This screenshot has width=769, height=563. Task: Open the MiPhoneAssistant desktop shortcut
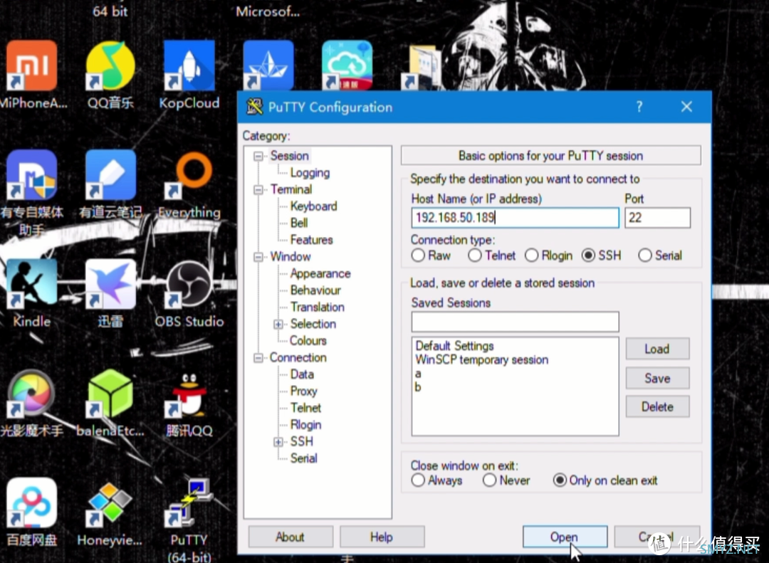point(31,65)
